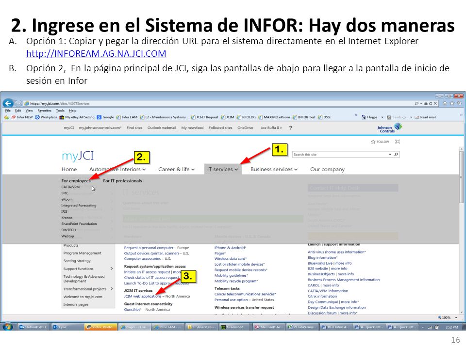Image resolution: width=466 pixels, height=349 pixels.
Task: Open the Joe Buffa II user dropdown
Action: point(271,127)
